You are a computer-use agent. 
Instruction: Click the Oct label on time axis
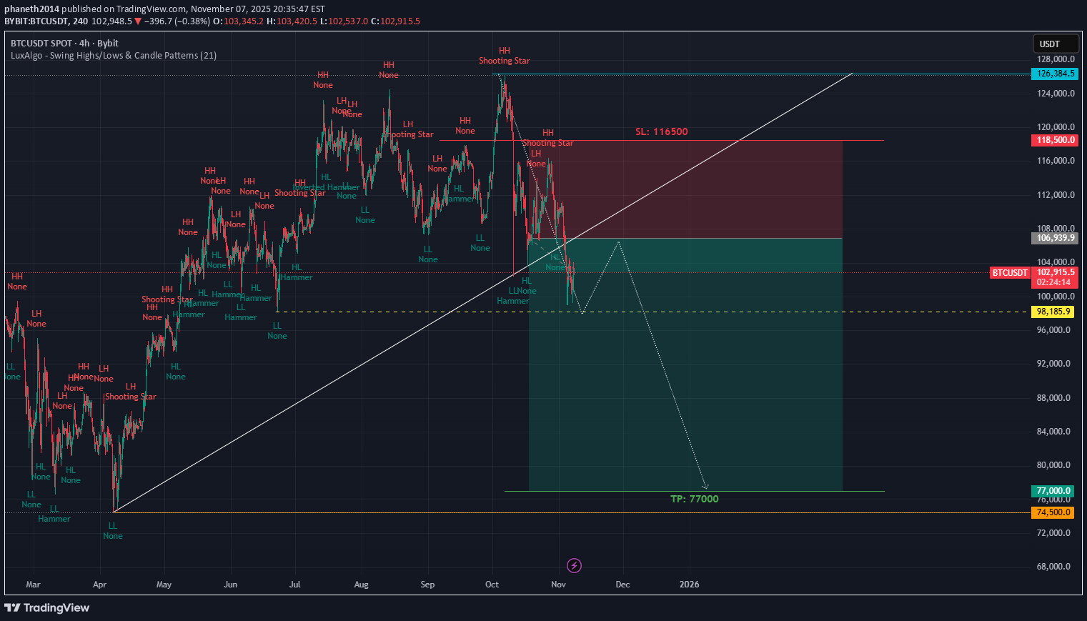(492, 585)
